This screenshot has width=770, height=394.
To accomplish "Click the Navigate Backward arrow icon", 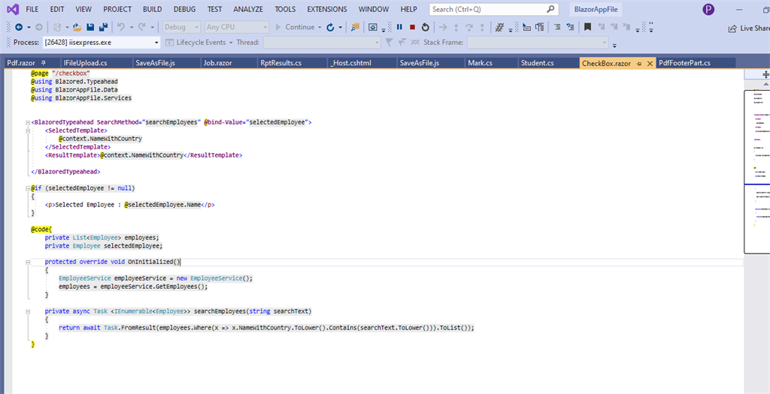I will click(19, 27).
